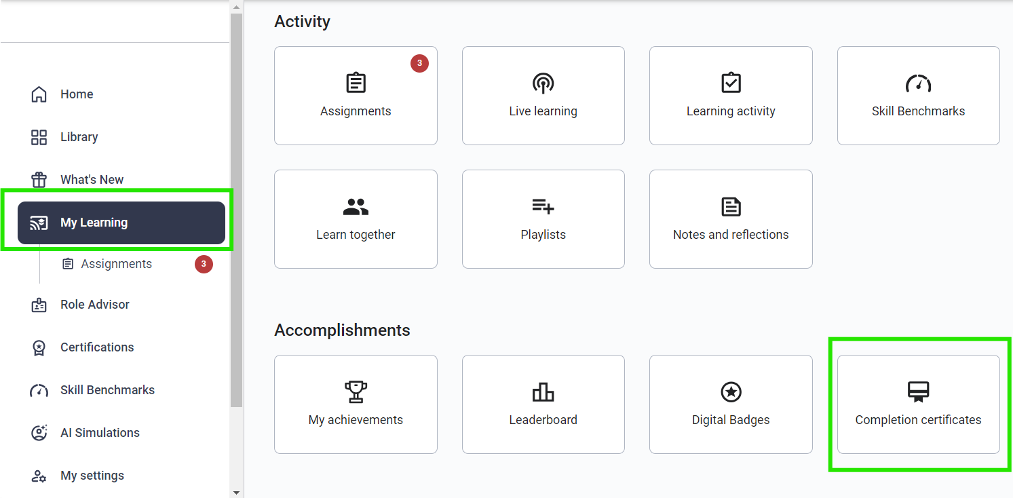Open the Playlists card
The width and height of the screenshot is (1013, 498).
point(543,219)
